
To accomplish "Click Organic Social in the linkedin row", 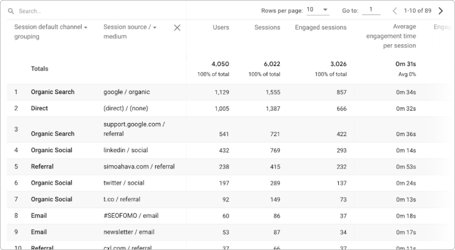I will click(x=51, y=150).
